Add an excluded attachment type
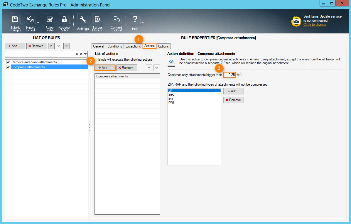This screenshot has width=351, height=224. 234,91
